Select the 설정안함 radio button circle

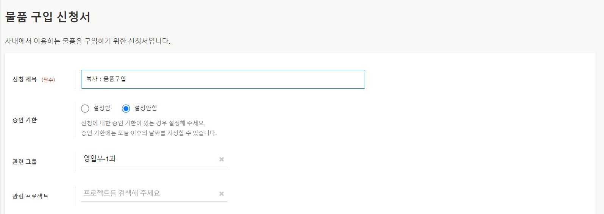(126, 109)
